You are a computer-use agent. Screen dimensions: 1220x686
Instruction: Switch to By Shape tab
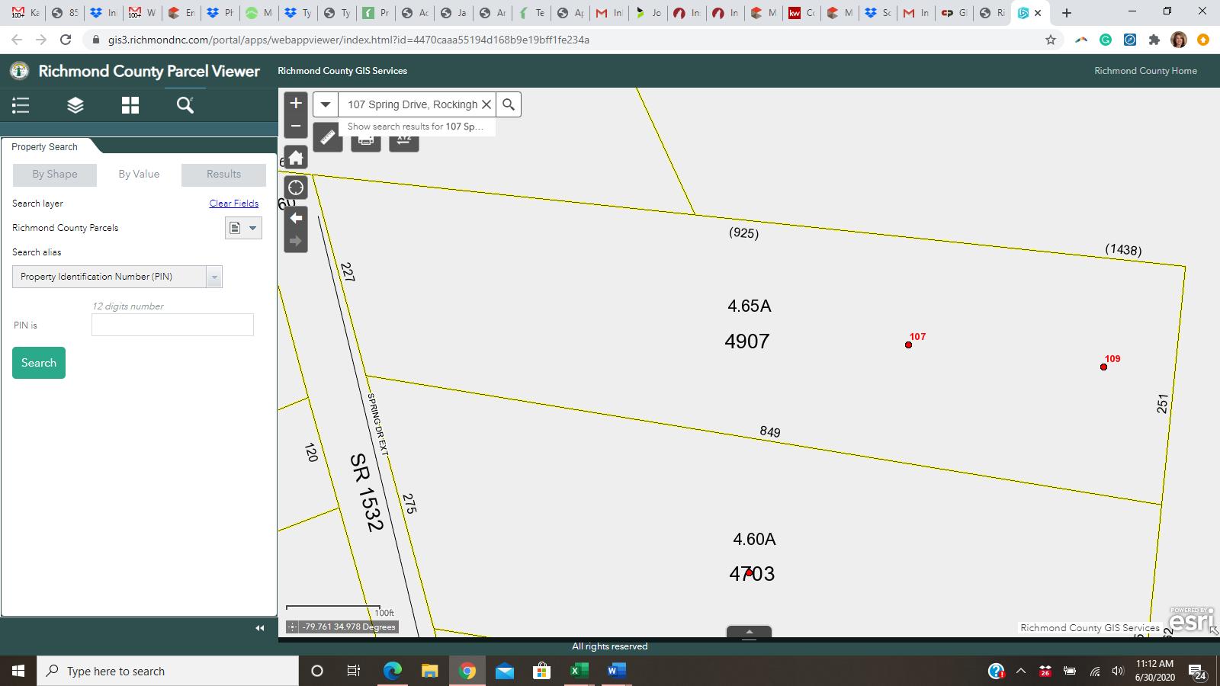[55, 175]
